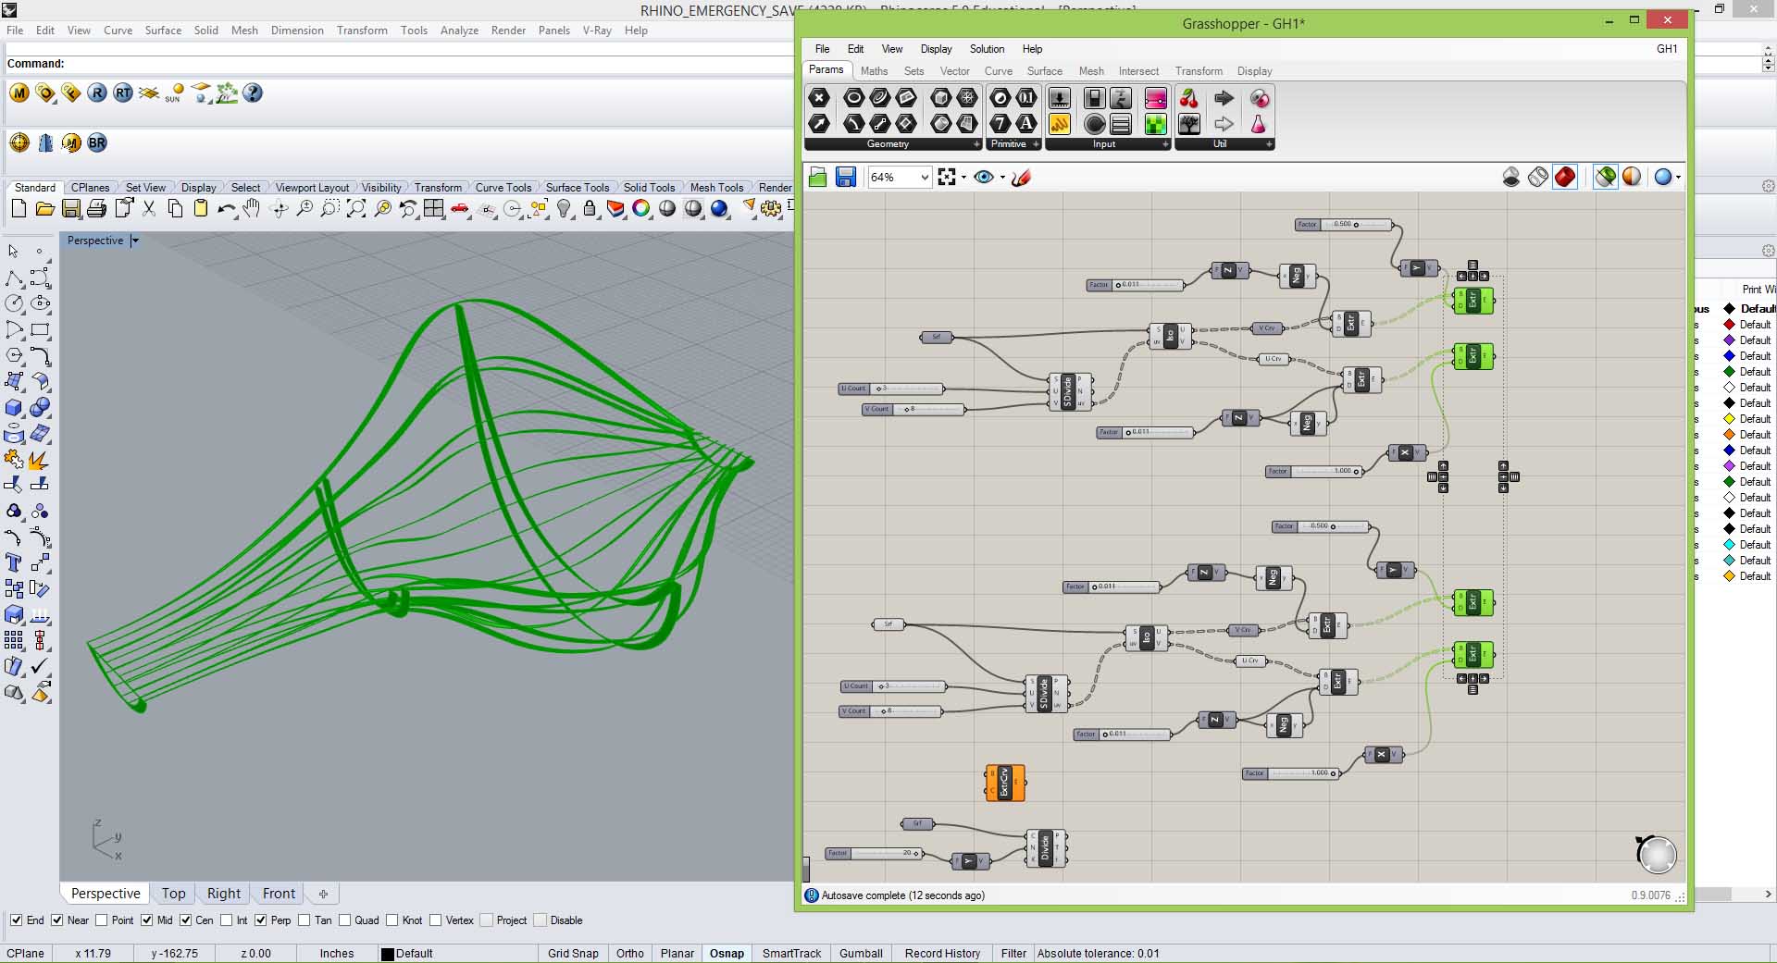Toggle the Knot osnap checkbox
1777x963 pixels.
click(x=392, y=920)
